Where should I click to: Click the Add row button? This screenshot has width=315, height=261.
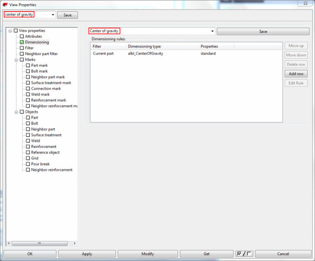[x=296, y=74]
